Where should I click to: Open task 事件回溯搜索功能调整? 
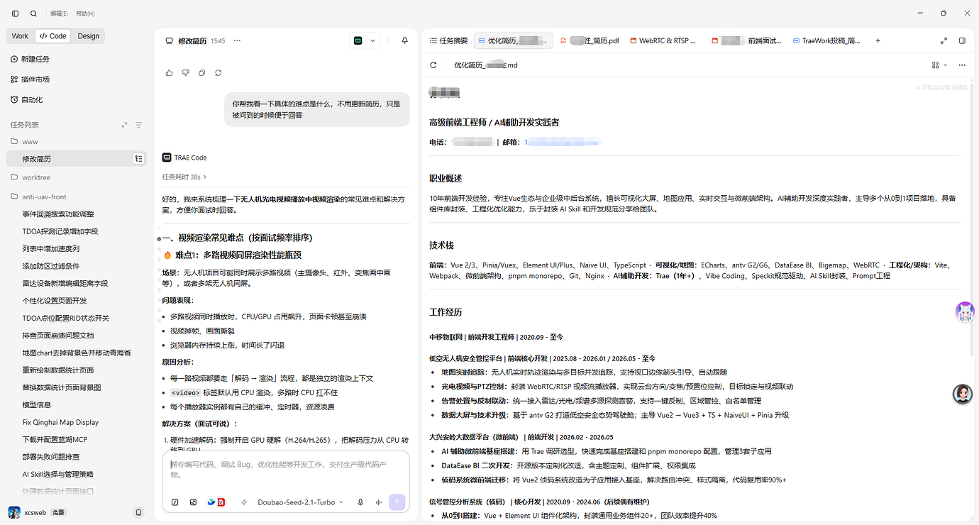click(x=58, y=214)
